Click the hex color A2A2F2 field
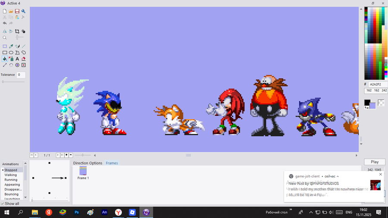 point(378,84)
